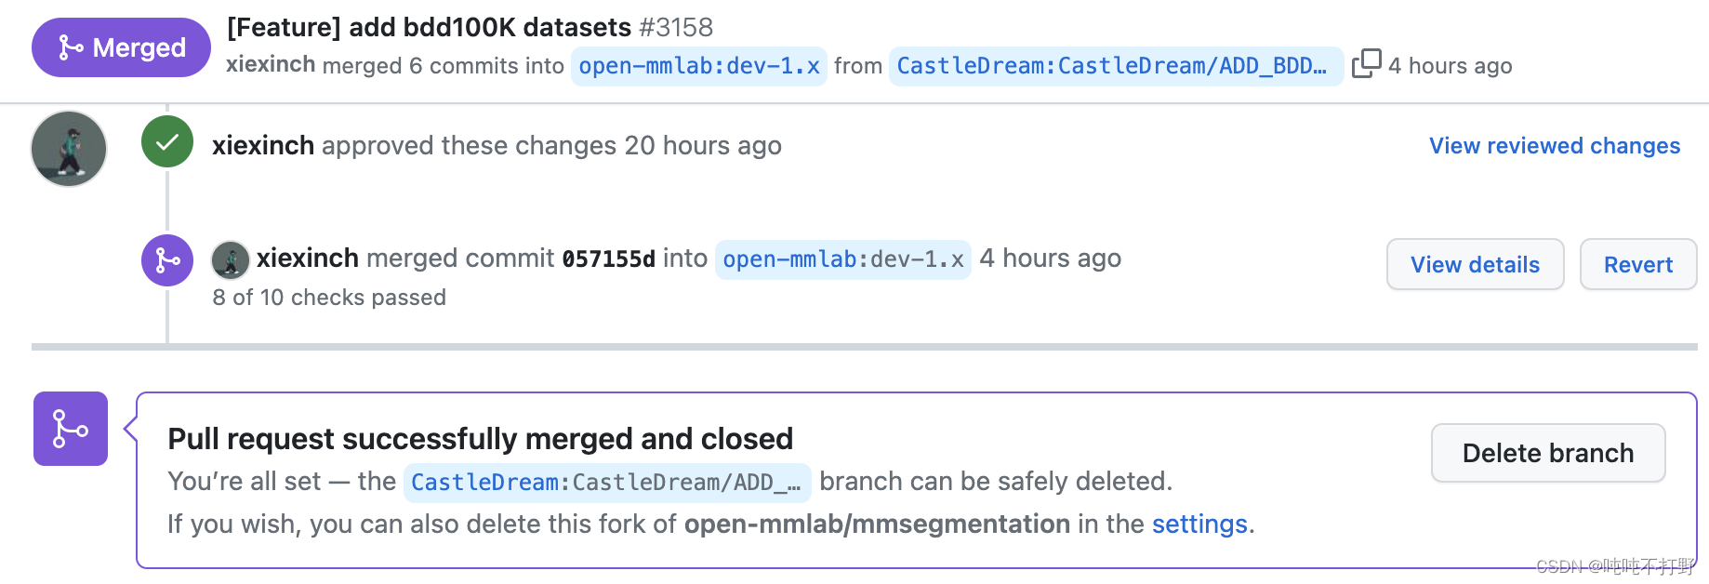Open the View reviewed changes link

tap(1554, 145)
